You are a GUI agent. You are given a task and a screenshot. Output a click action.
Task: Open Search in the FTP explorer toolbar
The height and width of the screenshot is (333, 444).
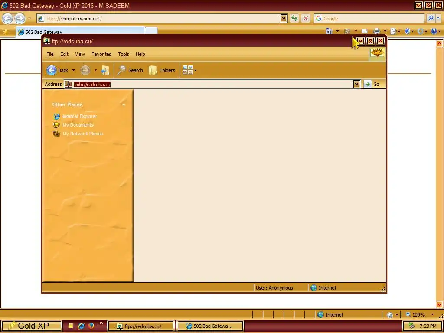(x=130, y=70)
